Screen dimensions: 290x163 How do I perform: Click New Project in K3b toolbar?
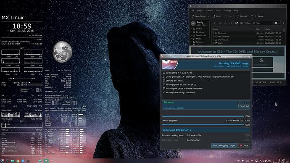tap(199, 16)
